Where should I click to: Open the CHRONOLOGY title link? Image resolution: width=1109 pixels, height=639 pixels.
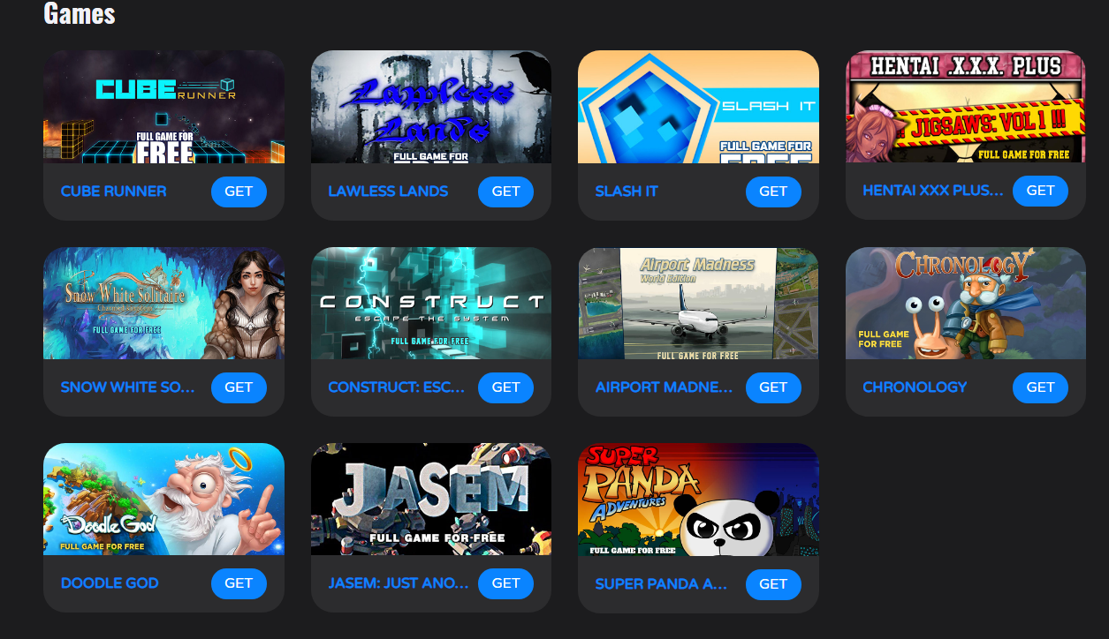click(915, 387)
